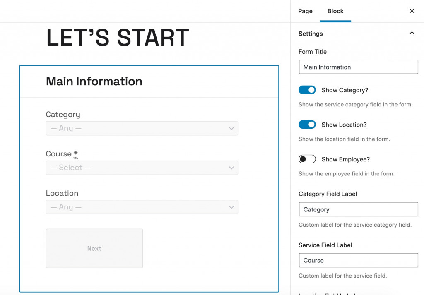Image resolution: width=424 pixels, height=295 pixels.
Task: Close the block settings sidebar
Action: point(412,11)
